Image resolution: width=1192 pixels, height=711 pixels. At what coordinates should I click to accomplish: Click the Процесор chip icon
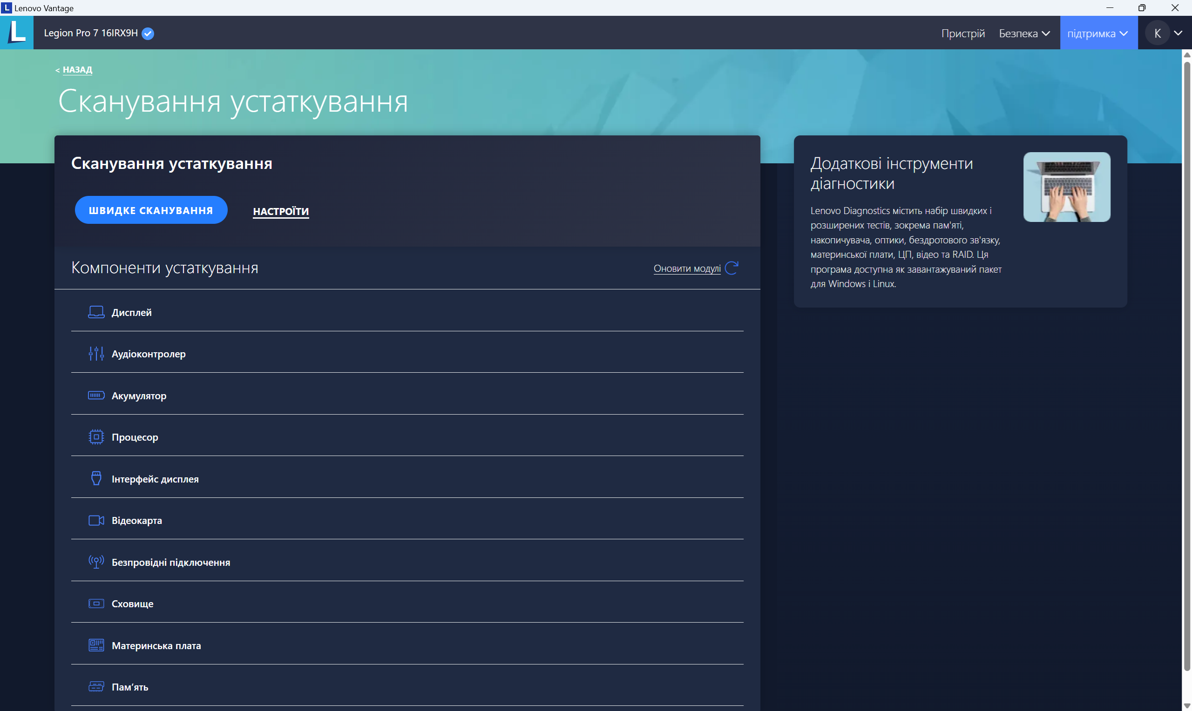point(96,437)
